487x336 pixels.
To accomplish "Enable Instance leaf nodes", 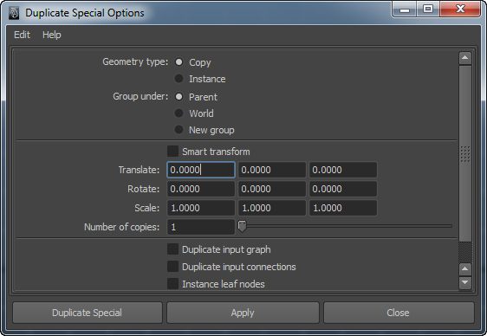I will [x=172, y=283].
